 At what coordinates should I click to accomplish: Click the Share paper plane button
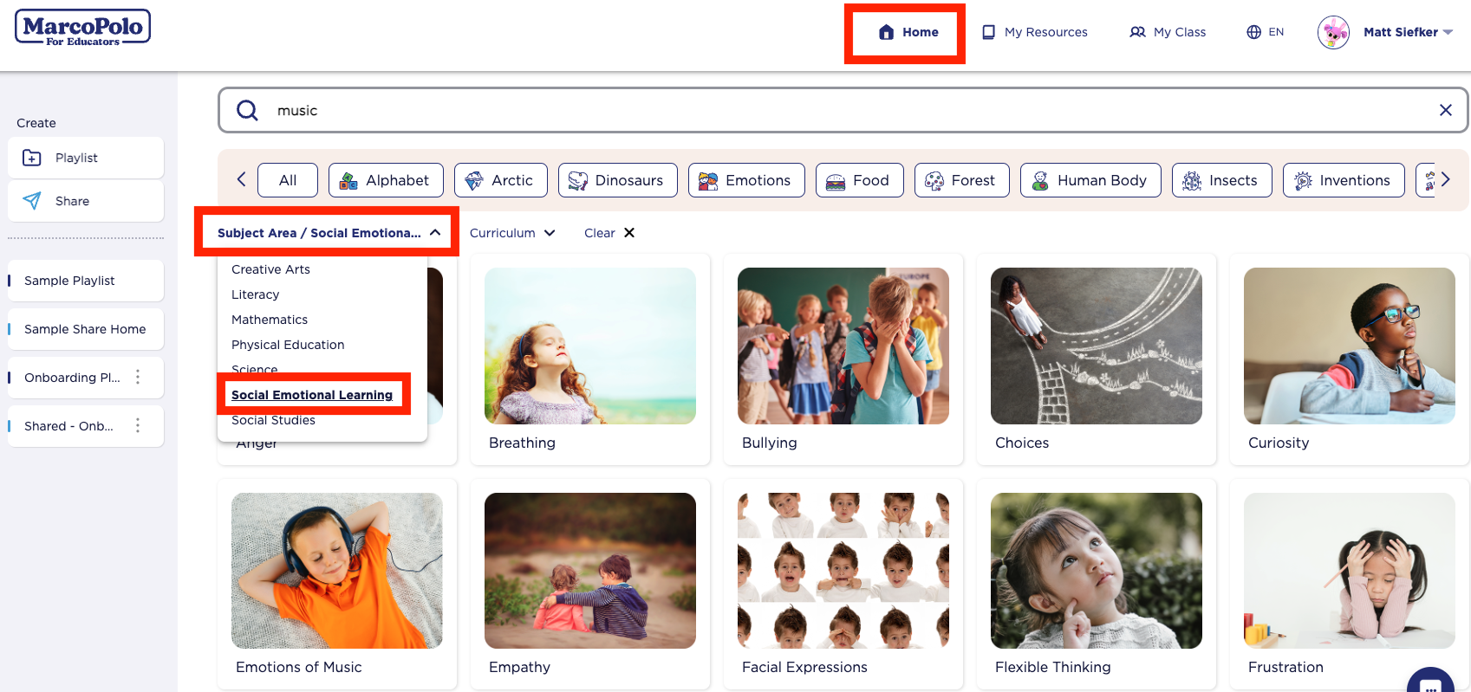(86, 201)
